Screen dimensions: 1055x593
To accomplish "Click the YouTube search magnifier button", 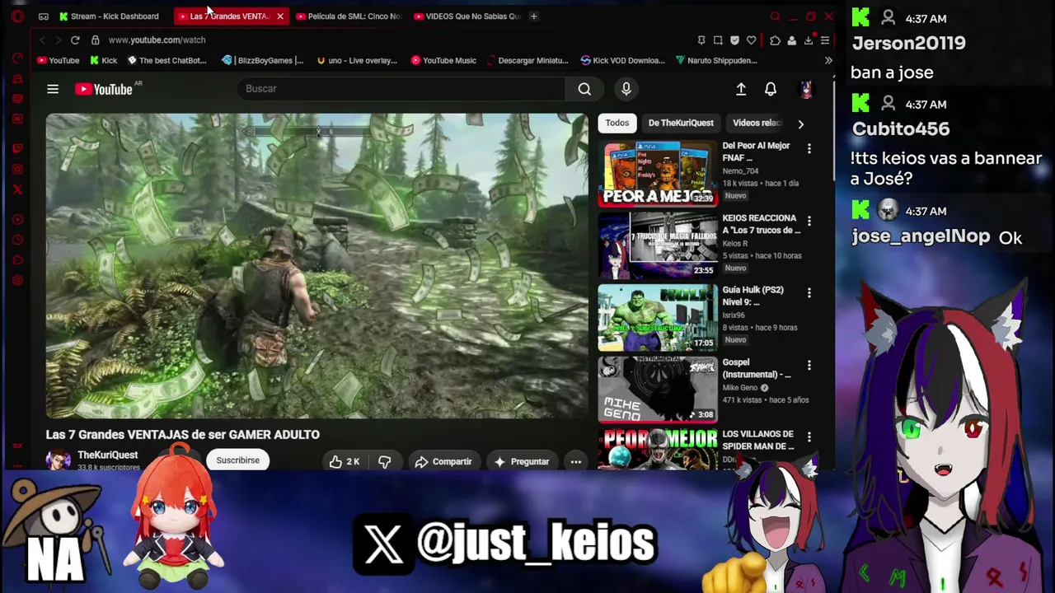I will (584, 89).
